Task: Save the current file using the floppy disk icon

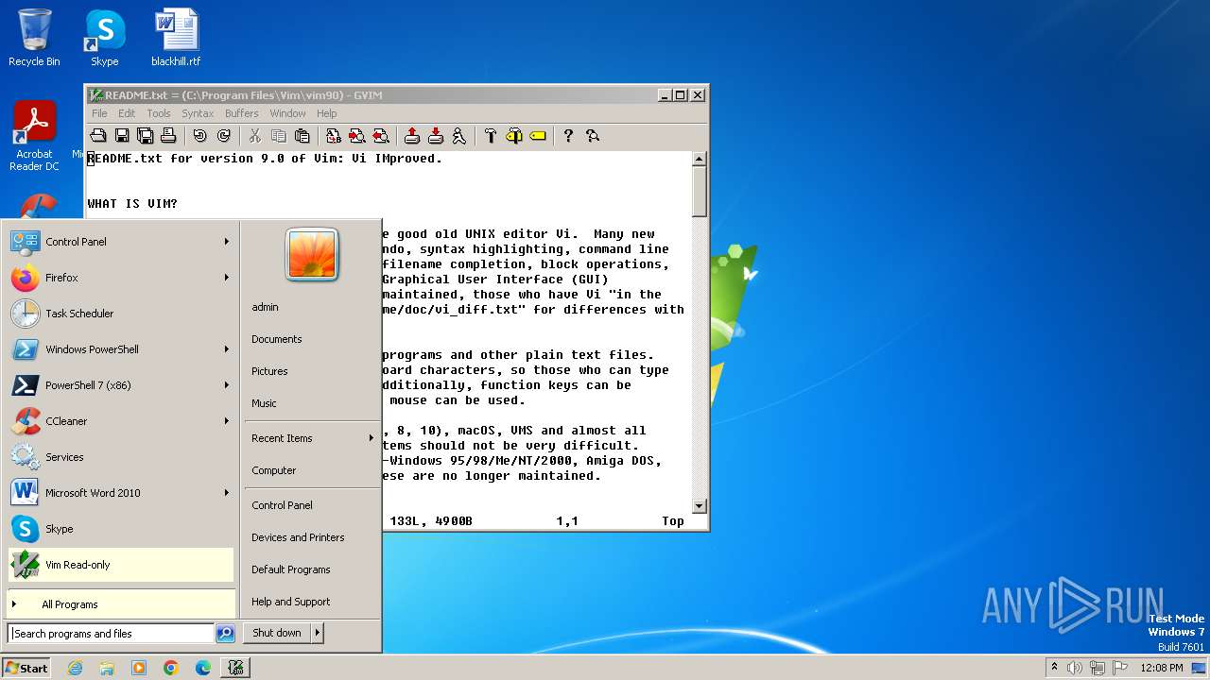Action: [122, 136]
